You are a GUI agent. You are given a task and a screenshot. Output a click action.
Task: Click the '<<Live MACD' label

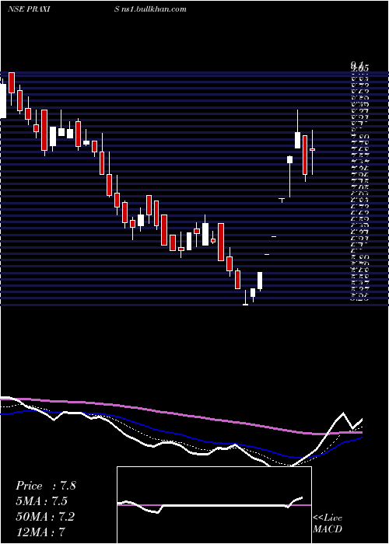[x=328, y=524]
